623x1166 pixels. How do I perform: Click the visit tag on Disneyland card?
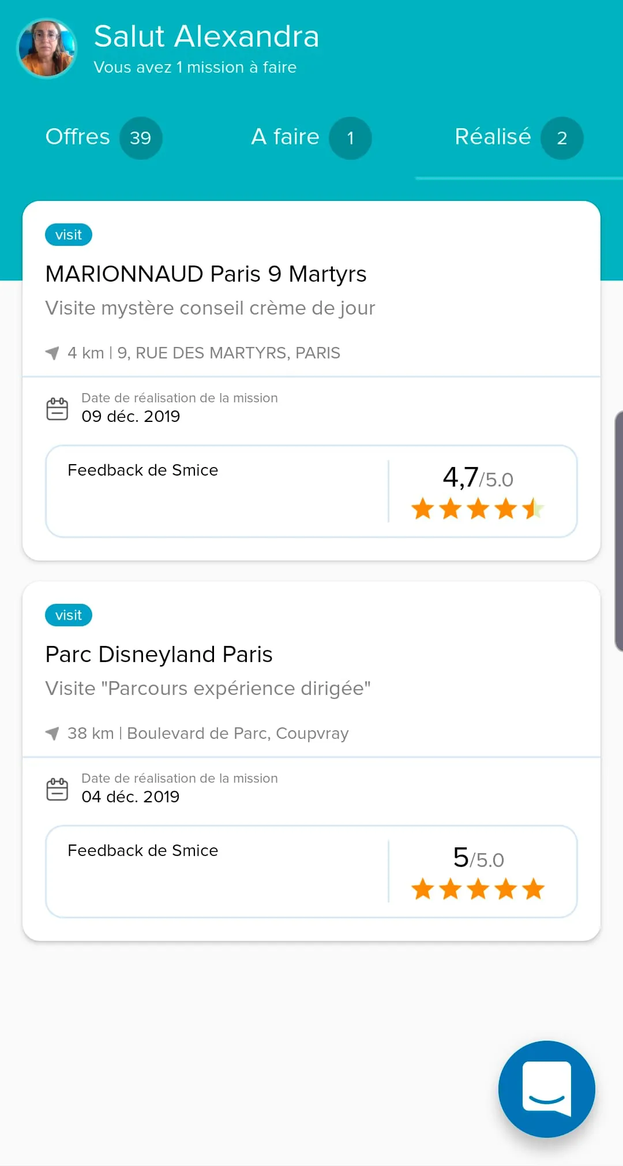coord(69,615)
